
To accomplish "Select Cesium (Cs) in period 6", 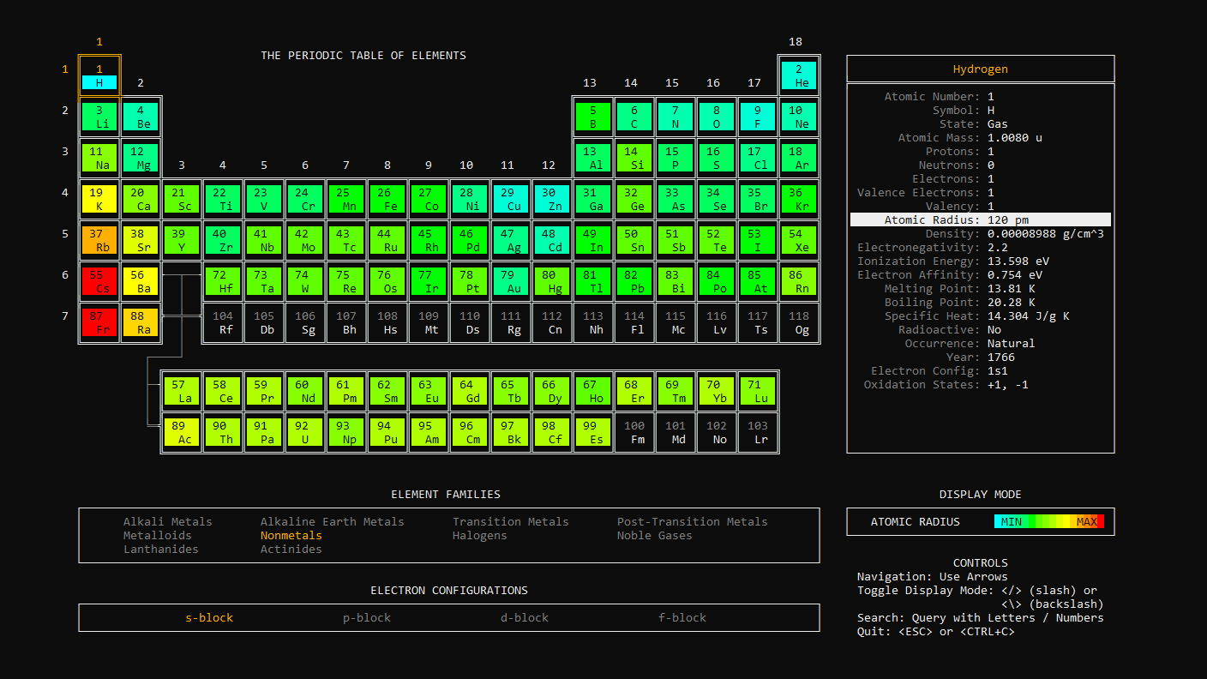I will 99,281.
